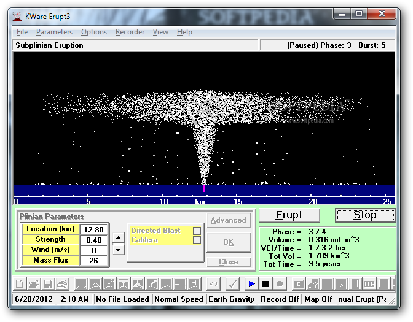Open the Recorder menu
Screen dimensions: 413x322
pyautogui.click(x=130, y=32)
